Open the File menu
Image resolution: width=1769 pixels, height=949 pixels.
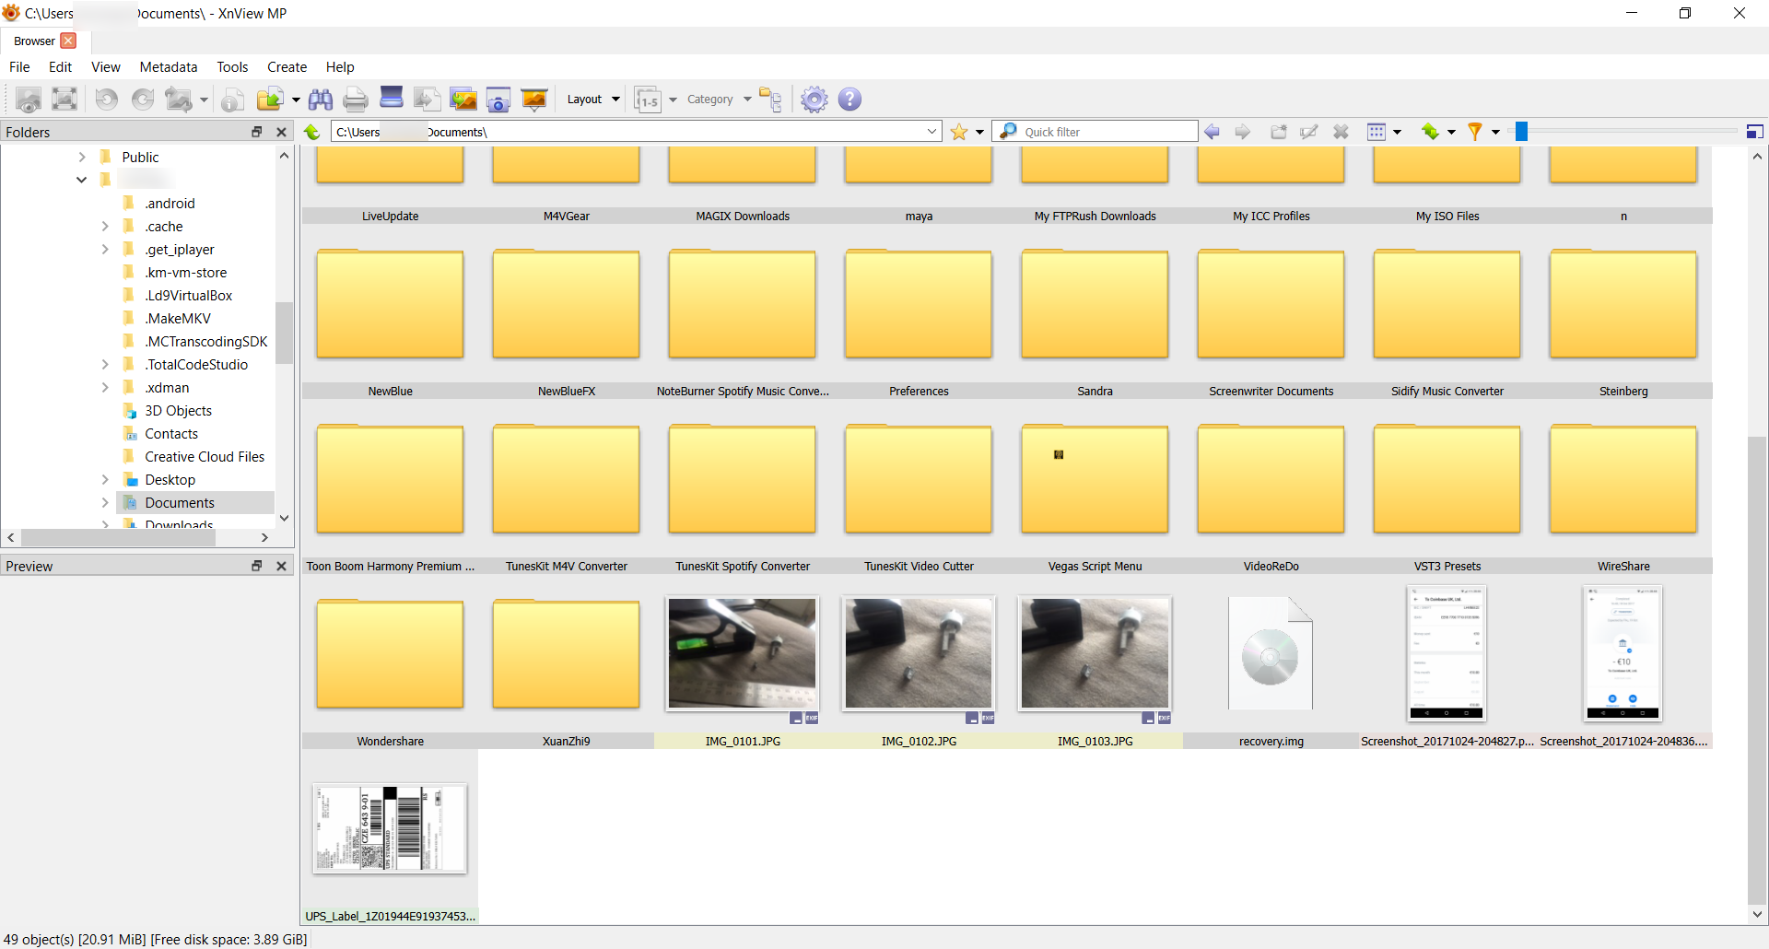19,67
